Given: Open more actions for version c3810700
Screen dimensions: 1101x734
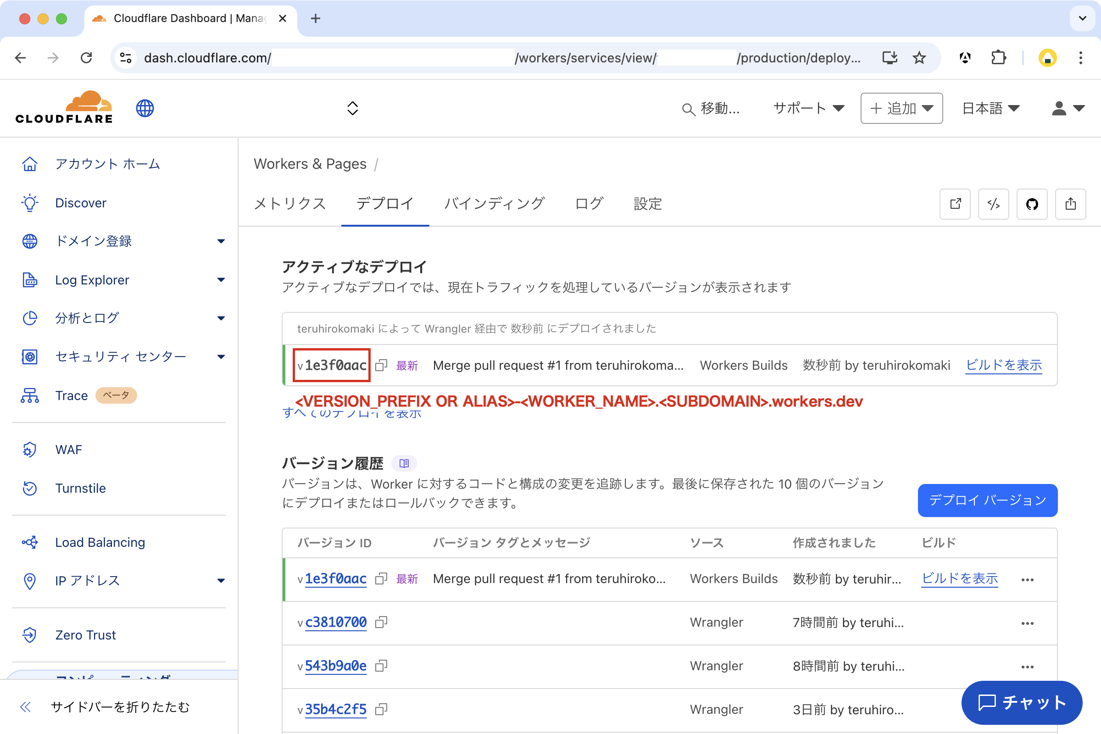Looking at the screenshot, I should [1027, 623].
